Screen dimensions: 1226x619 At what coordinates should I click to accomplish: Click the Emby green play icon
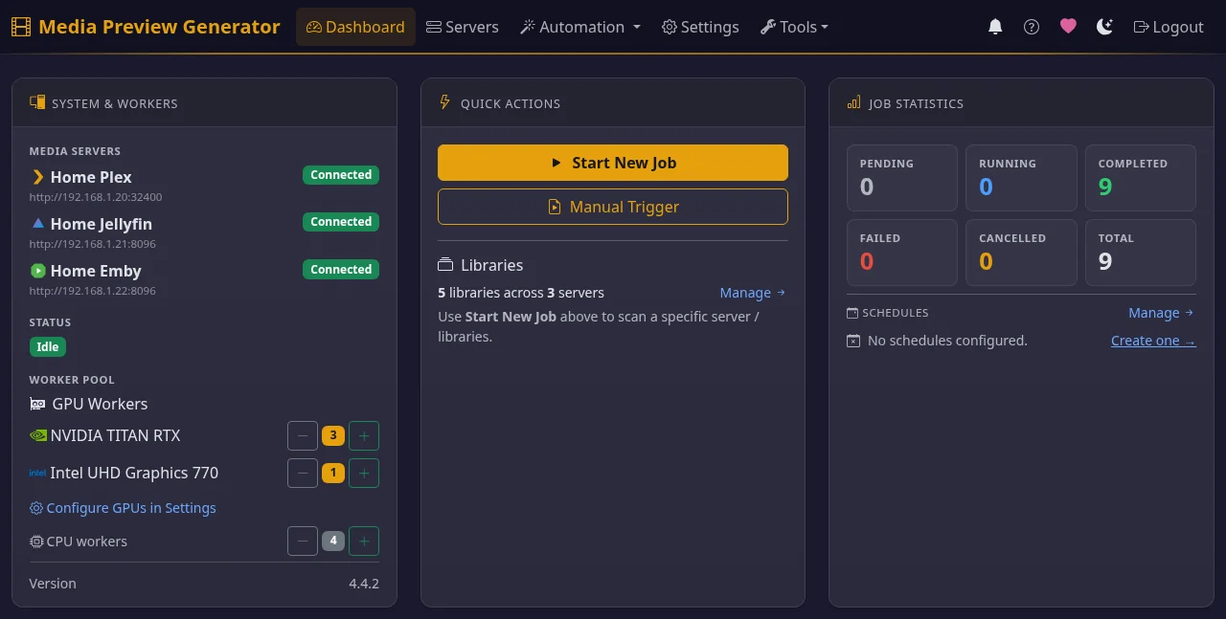(x=38, y=271)
